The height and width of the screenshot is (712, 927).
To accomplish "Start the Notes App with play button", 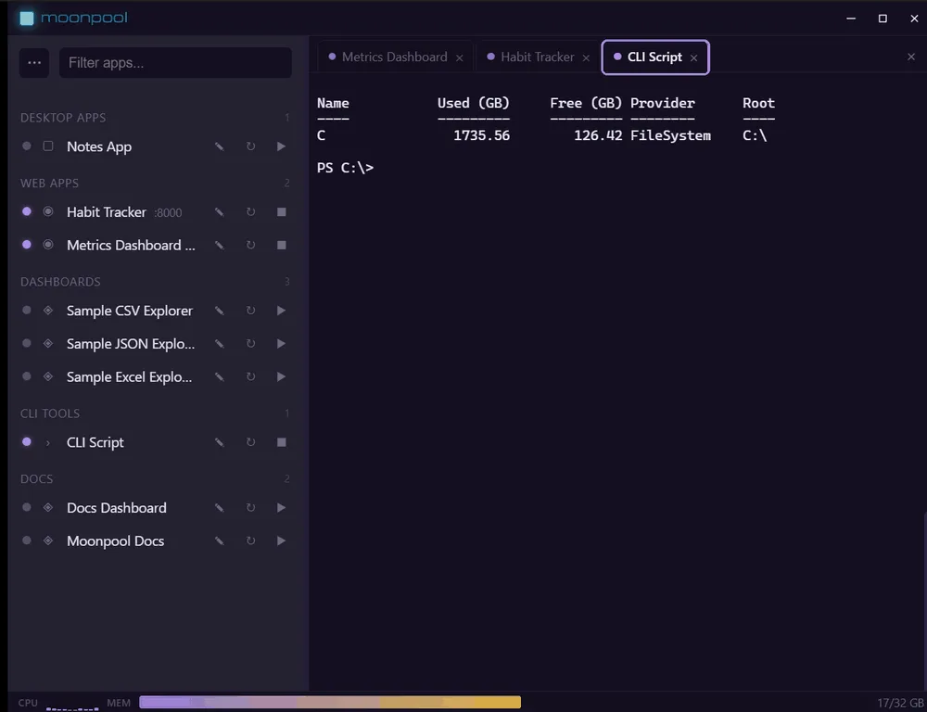I will [282, 146].
